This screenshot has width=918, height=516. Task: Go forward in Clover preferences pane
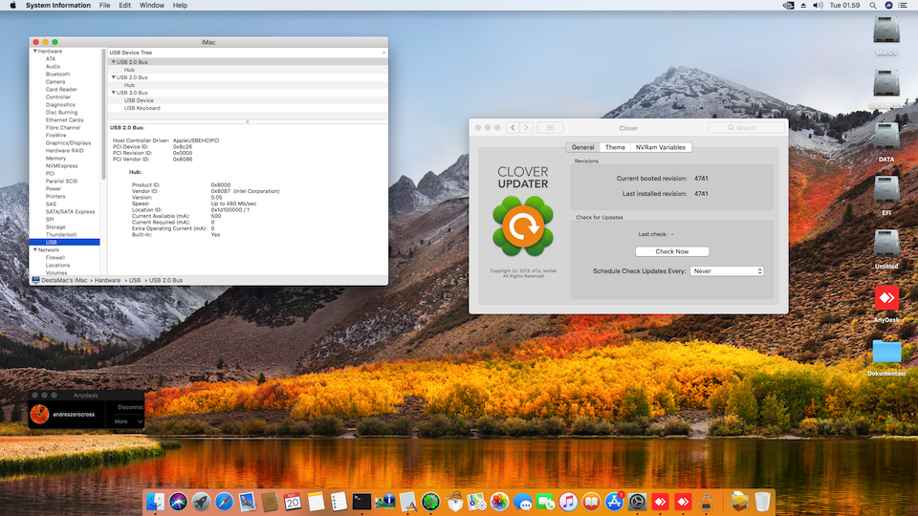point(526,127)
